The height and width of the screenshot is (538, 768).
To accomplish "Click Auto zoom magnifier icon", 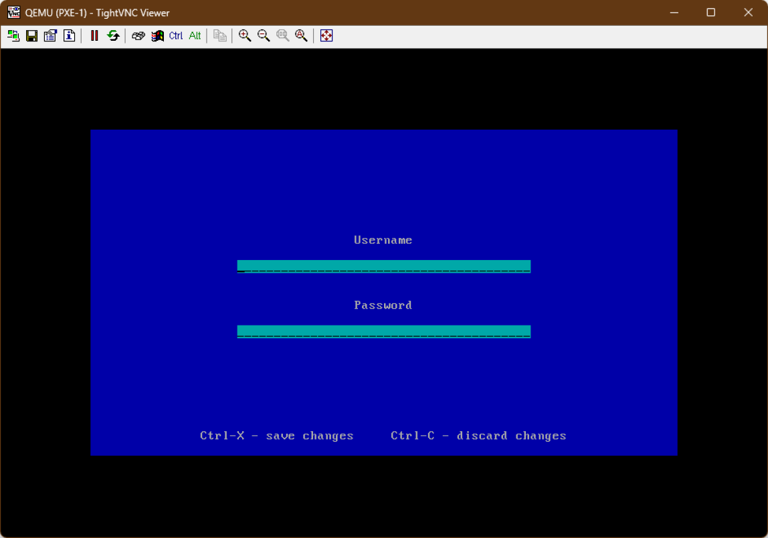I will click(x=301, y=35).
